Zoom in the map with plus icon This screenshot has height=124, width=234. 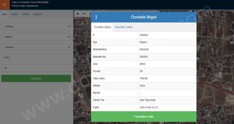[78, 14]
